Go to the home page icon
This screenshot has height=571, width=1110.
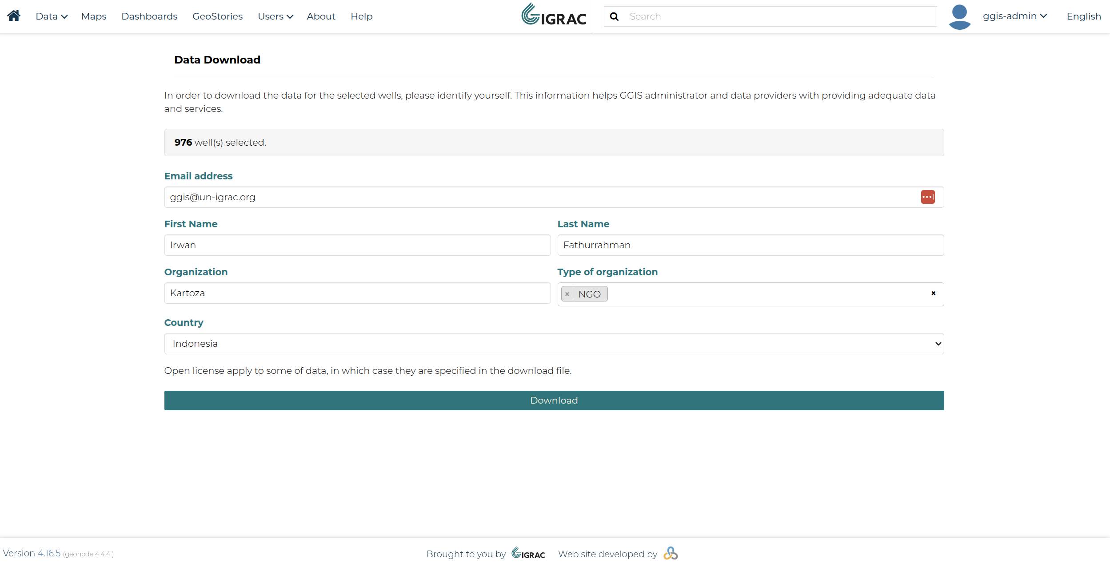pyautogui.click(x=14, y=16)
